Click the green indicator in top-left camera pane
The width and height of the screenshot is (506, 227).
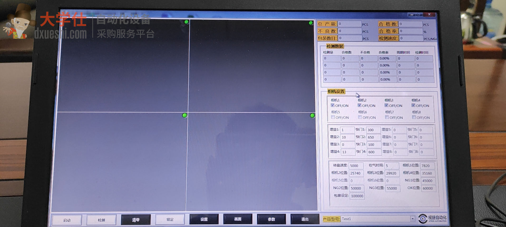tap(186, 22)
